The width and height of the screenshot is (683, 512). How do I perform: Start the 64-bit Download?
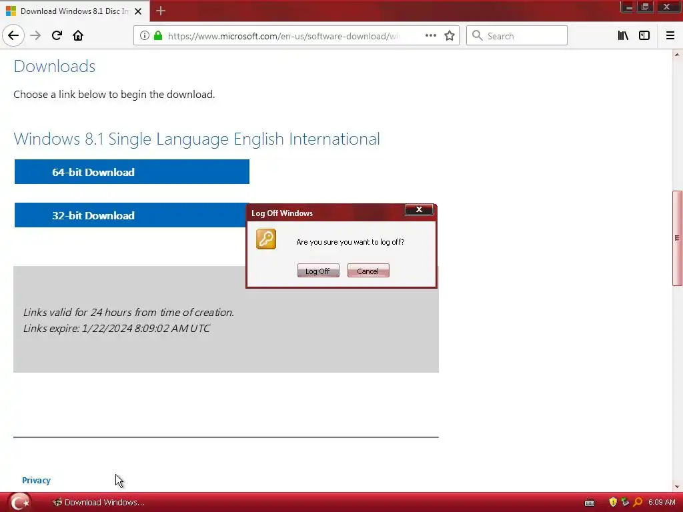pyautogui.click(x=132, y=171)
